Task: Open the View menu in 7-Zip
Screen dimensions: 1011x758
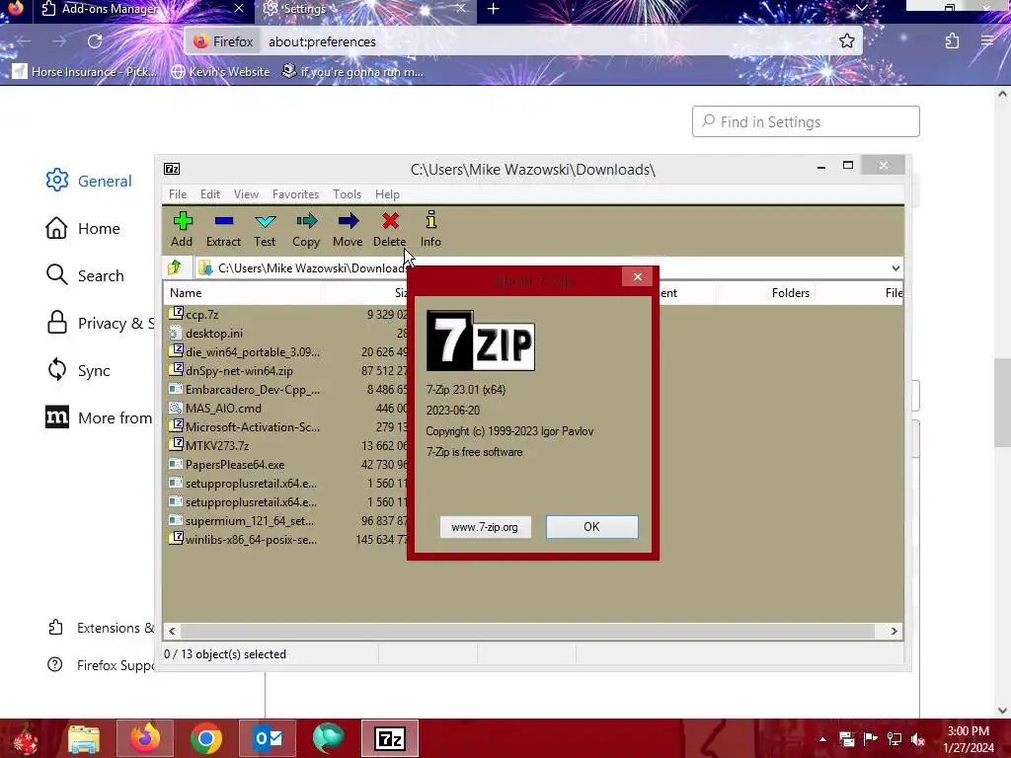Action: 246,194
